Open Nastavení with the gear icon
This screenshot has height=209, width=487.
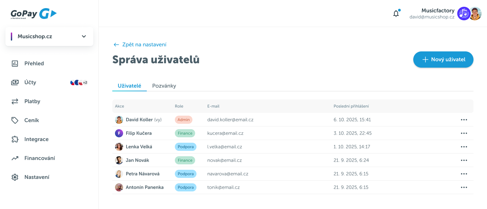[x=37, y=177]
